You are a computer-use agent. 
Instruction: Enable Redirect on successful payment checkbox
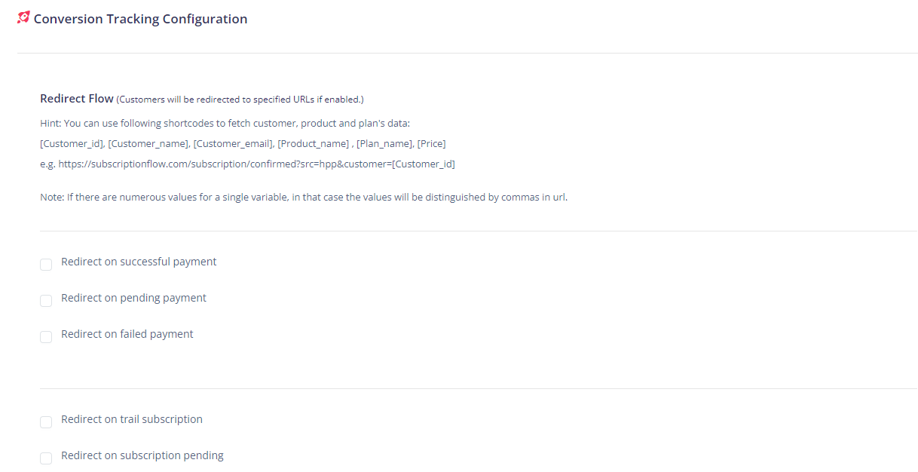point(46,265)
